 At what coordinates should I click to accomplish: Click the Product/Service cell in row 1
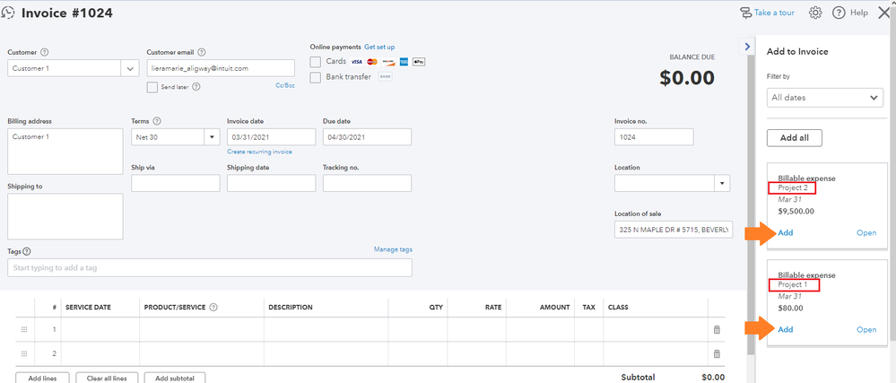click(202, 330)
